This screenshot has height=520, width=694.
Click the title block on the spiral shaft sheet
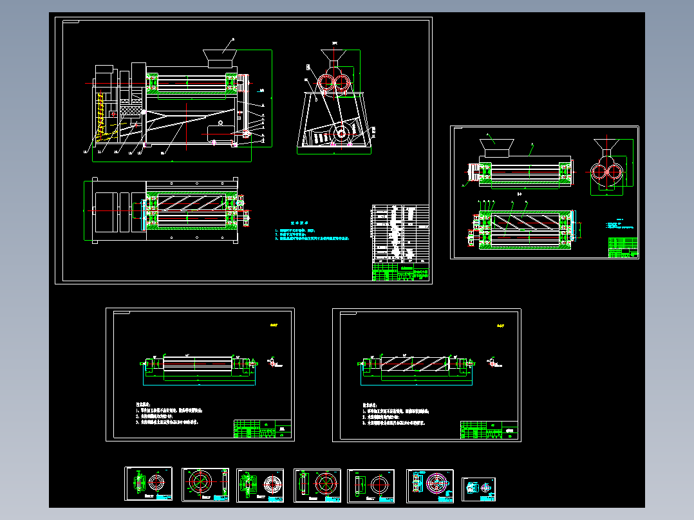coord(489,430)
